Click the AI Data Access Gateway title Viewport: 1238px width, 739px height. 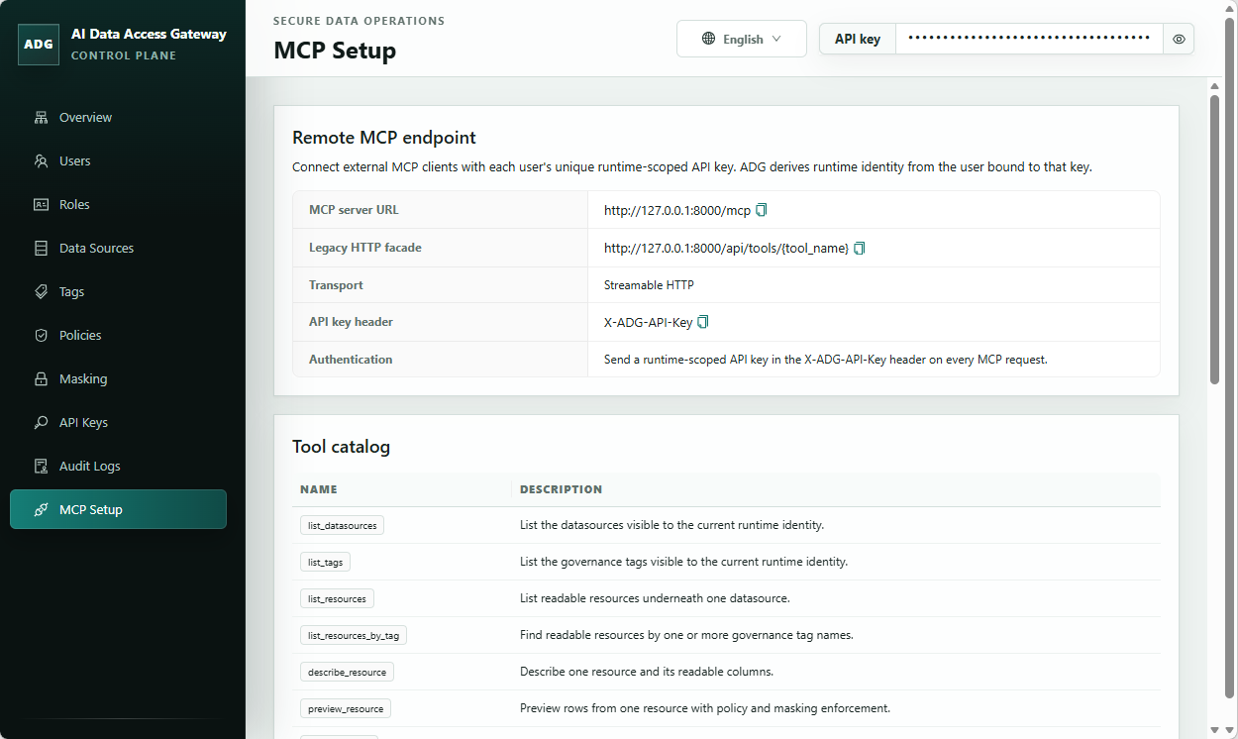[x=149, y=34]
